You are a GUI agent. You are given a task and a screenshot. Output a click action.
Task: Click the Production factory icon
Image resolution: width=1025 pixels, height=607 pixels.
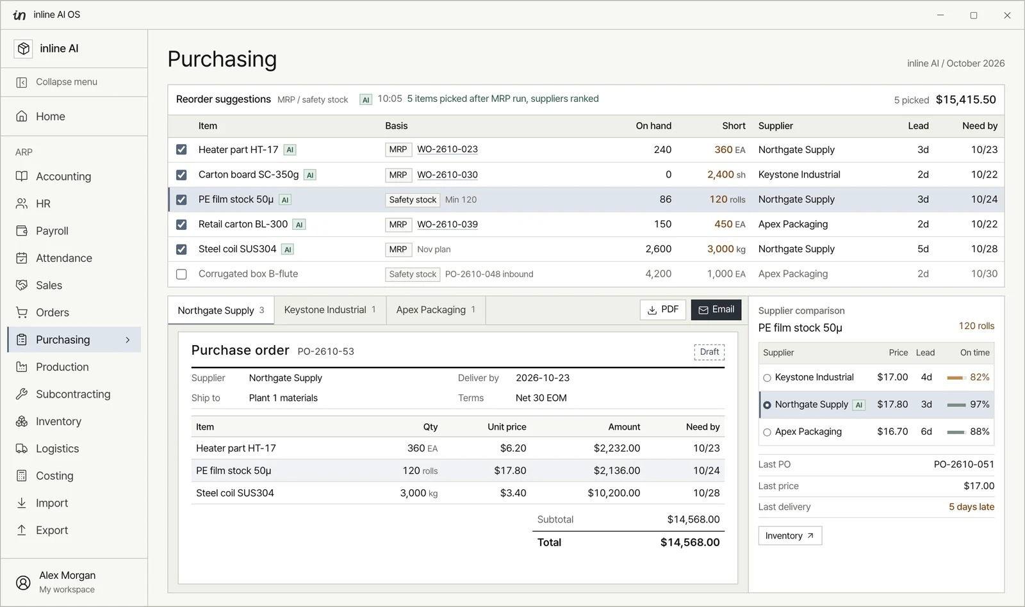tap(22, 367)
